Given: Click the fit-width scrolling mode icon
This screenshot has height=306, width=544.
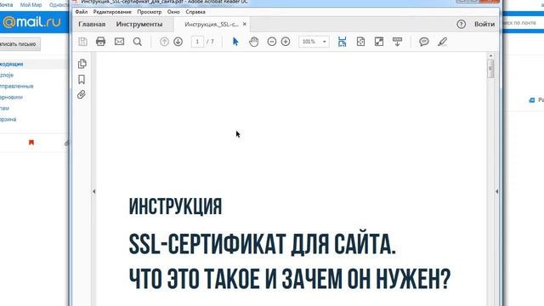Looking at the screenshot, I should click(x=342, y=42).
